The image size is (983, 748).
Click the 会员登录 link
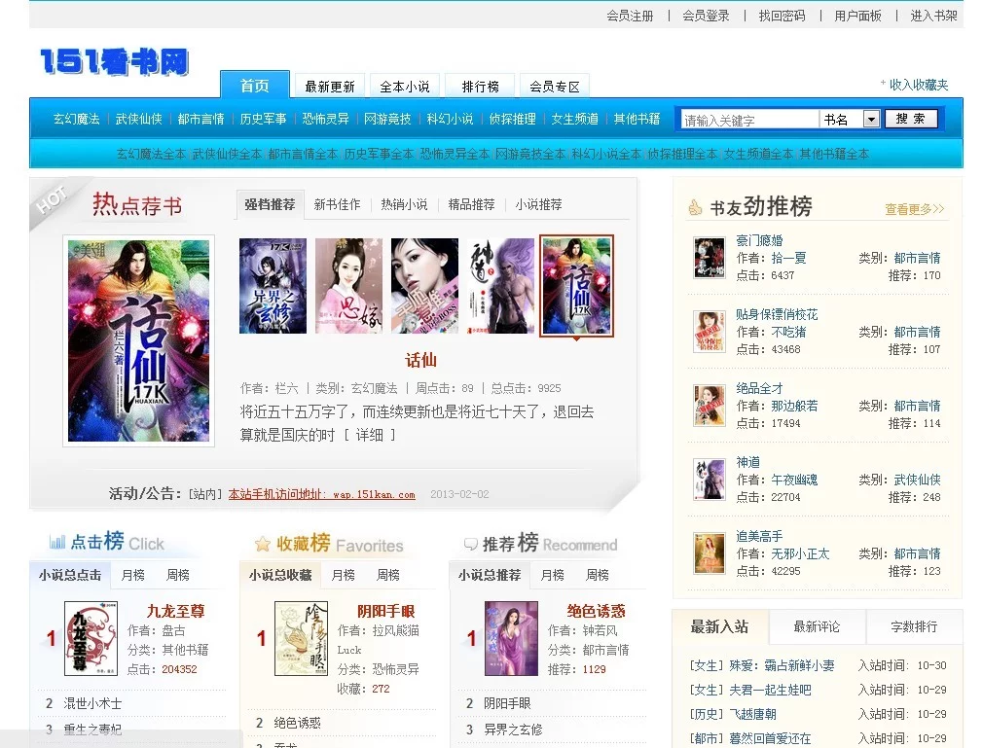[x=706, y=17]
